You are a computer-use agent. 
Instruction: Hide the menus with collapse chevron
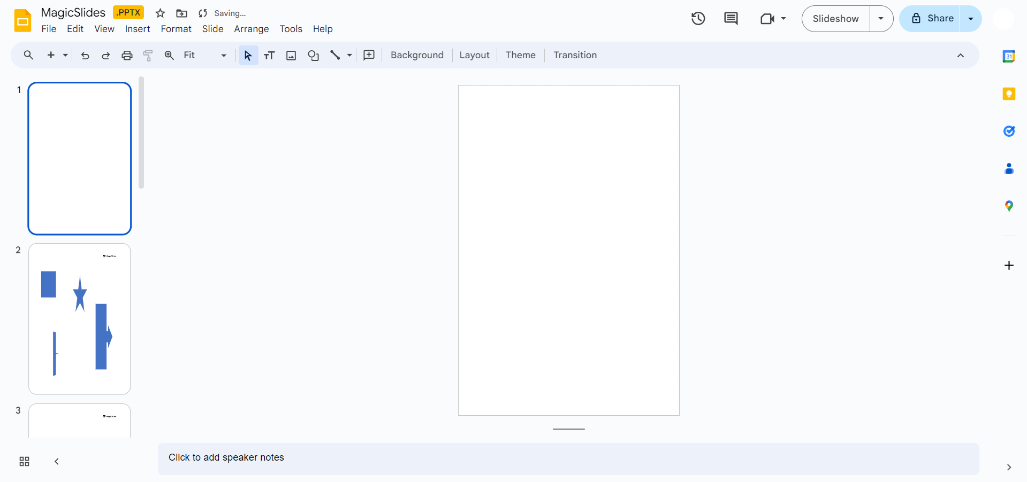(x=961, y=56)
